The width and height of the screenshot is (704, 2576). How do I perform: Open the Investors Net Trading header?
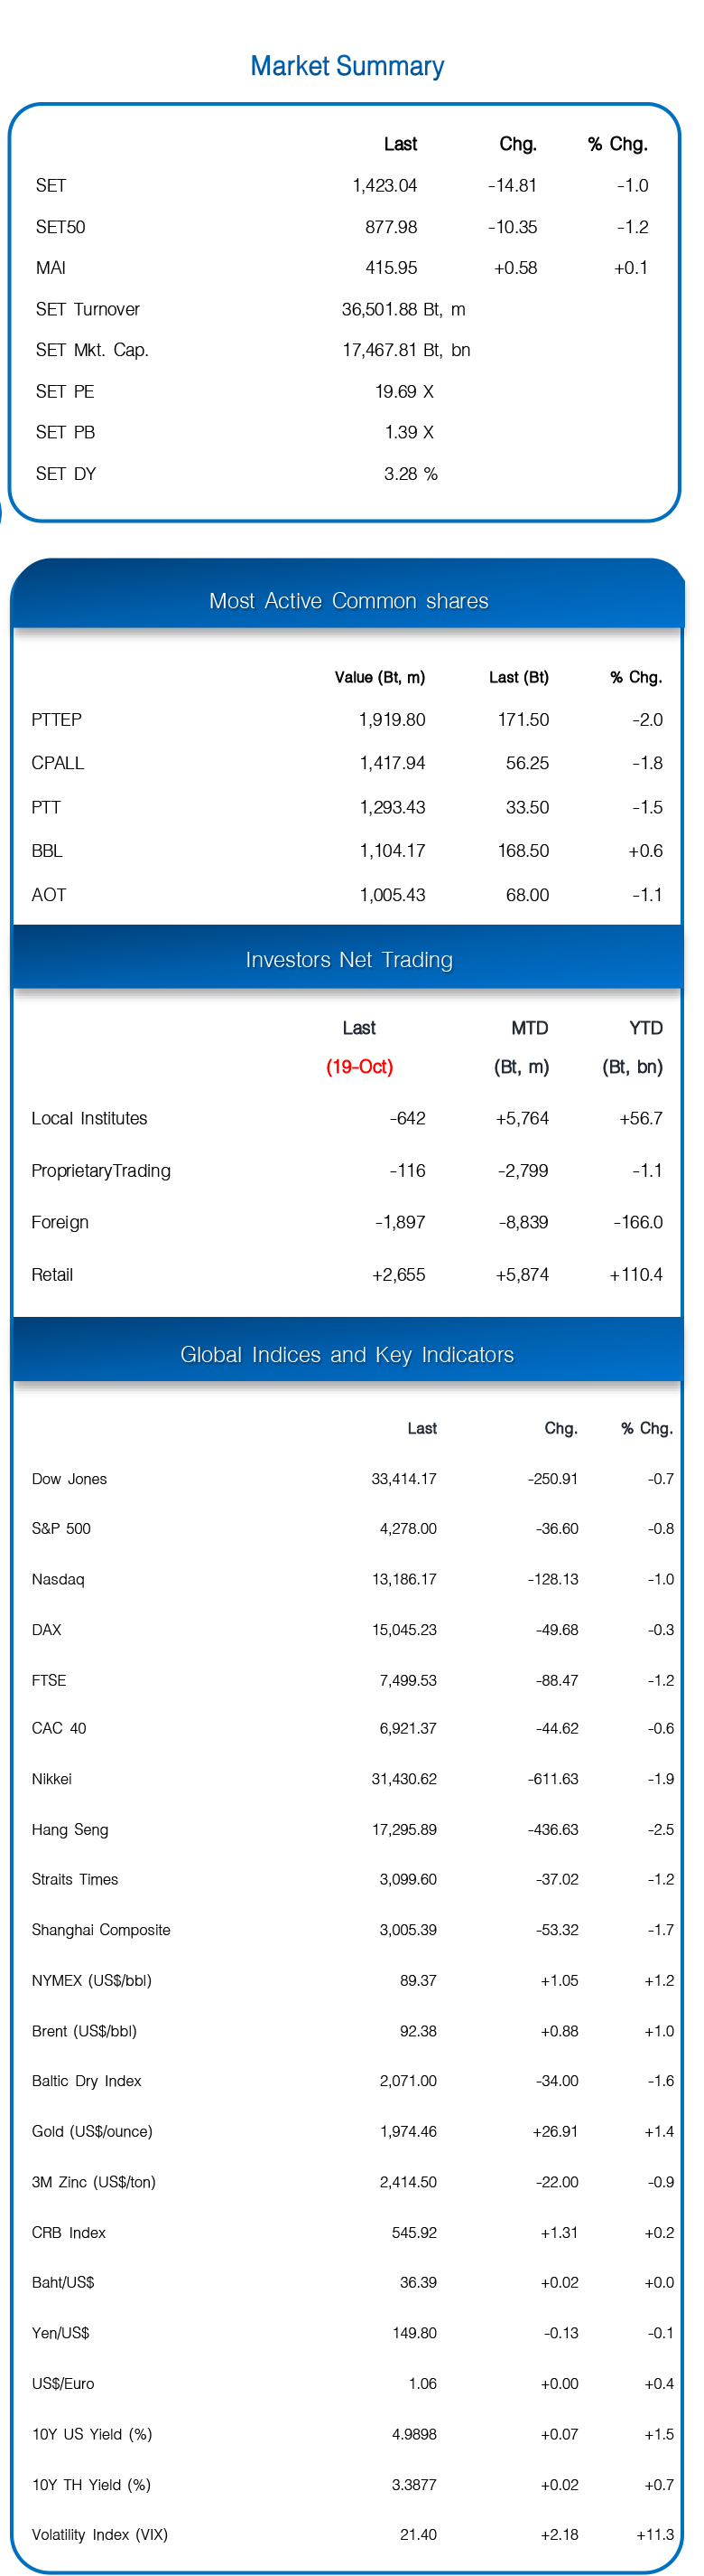(x=348, y=960)
